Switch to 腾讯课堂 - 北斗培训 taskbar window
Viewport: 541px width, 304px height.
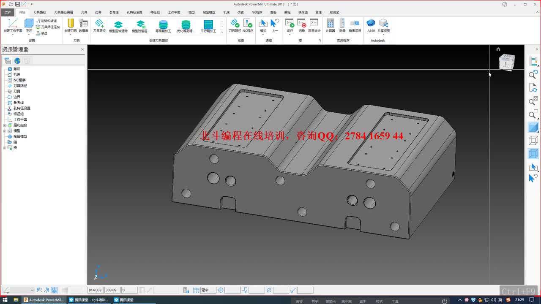(88, 300)
